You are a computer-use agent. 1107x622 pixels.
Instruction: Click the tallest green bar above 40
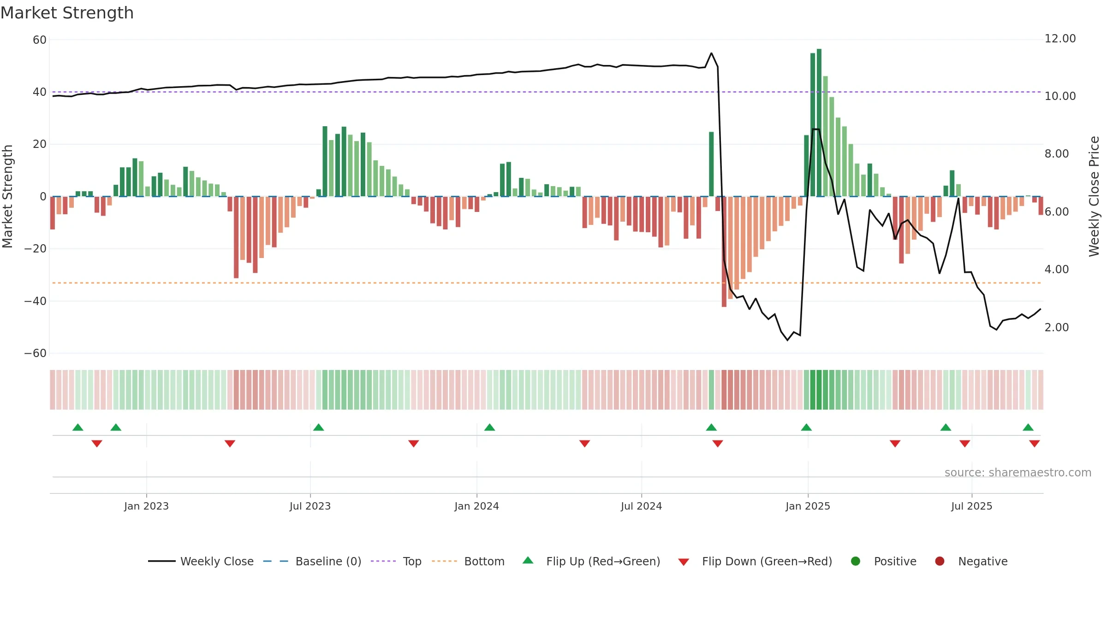point(819,123)
